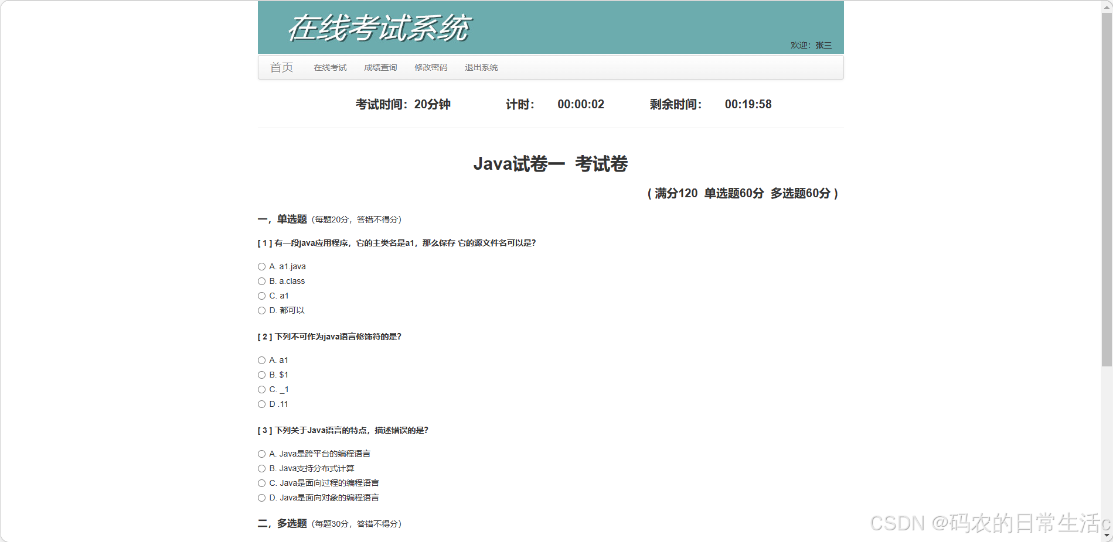Select option C. _1 for question 2
Screen dimensions: 1113x542
pos(261,389)
